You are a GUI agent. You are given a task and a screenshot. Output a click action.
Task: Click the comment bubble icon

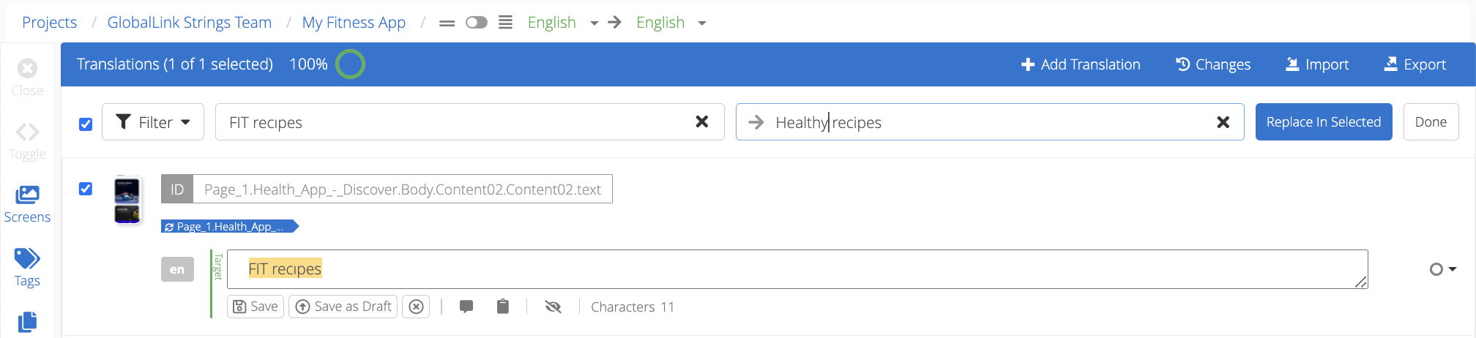466,307
